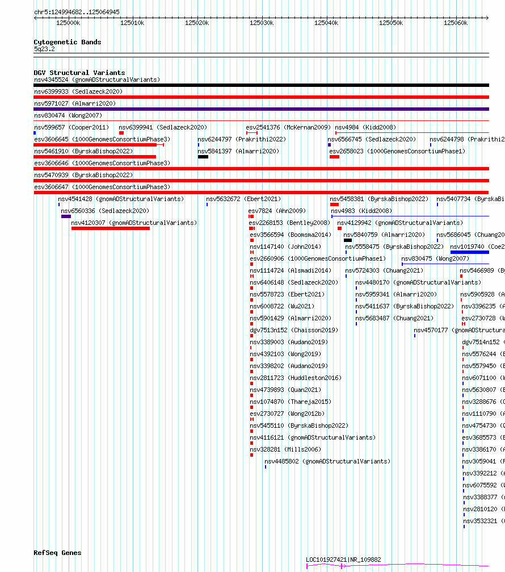Select nsv4480170 (gnomADStructuralVariants) label

coord(418,283)
